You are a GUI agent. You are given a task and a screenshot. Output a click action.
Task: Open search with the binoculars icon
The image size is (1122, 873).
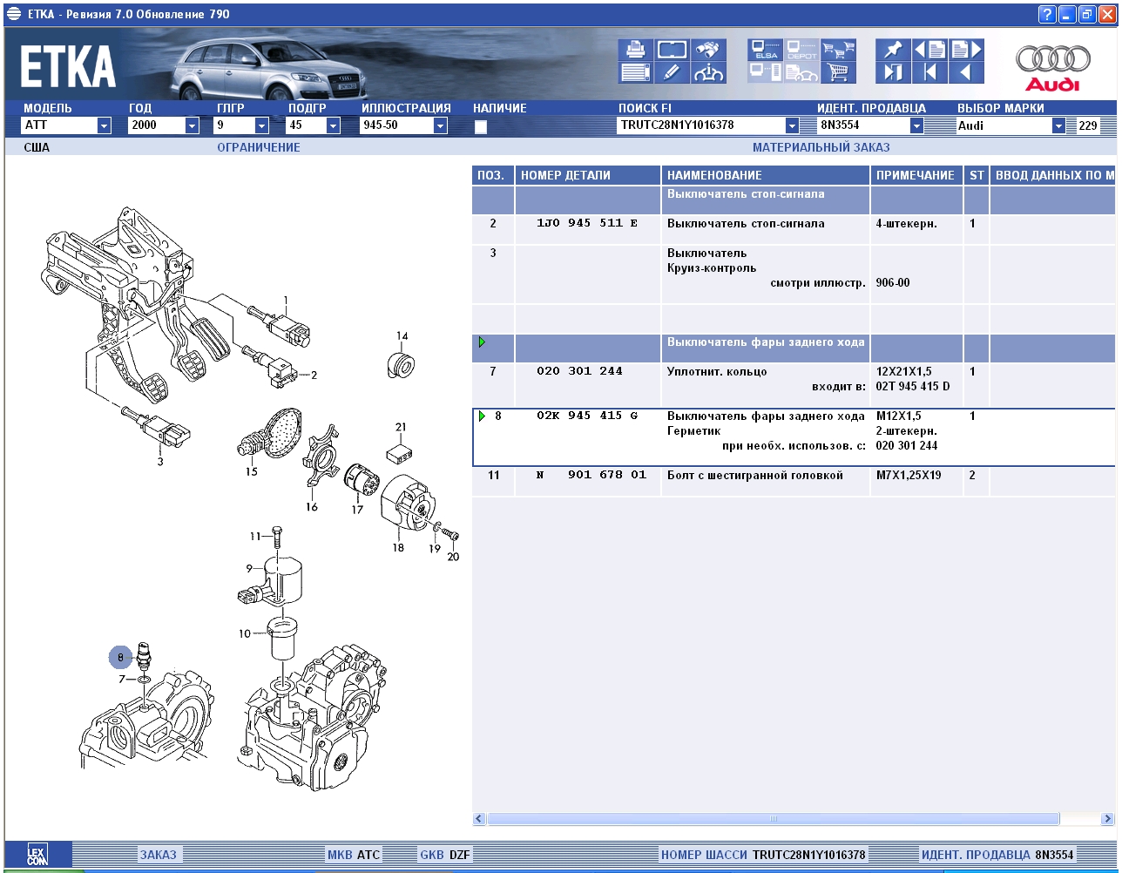[x=709, y=50]
